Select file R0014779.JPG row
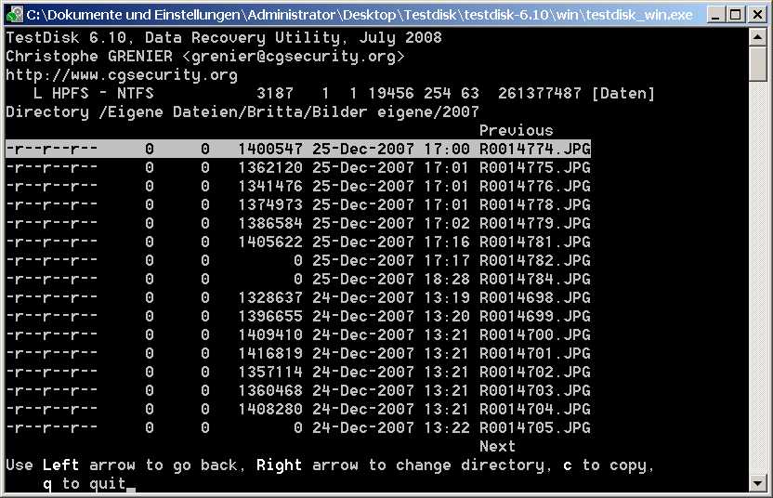This screenshot has height=498, width=773. 298,223
